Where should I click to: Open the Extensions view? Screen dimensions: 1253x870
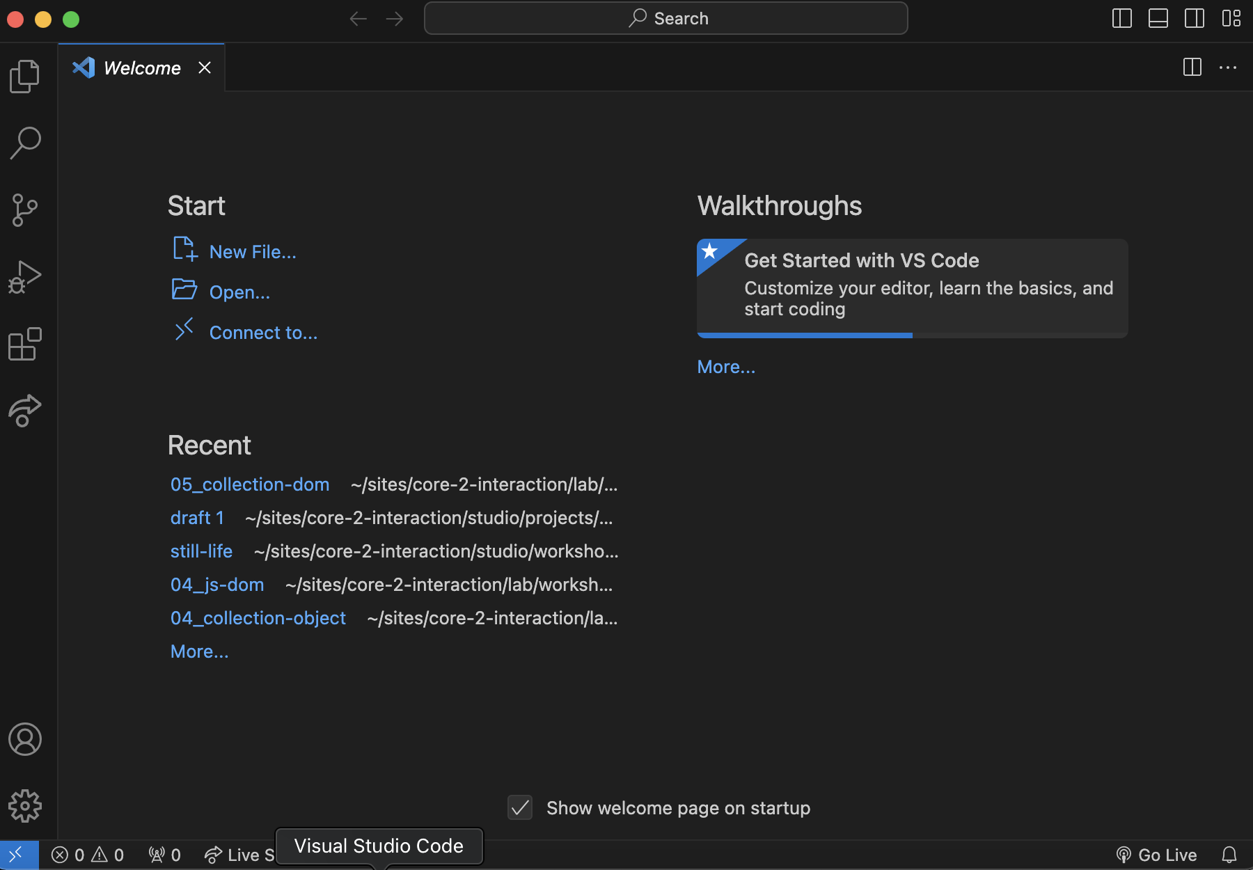(25, 344)
